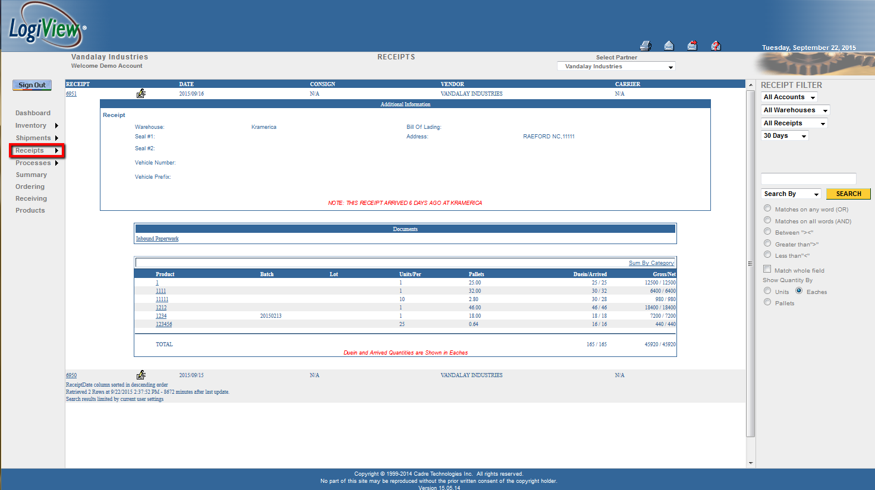Image resolution: width=875 pixels, height=490 pixels.
Task: Open the 'All Receipts' filter dropdown
Action: (794, 124)
